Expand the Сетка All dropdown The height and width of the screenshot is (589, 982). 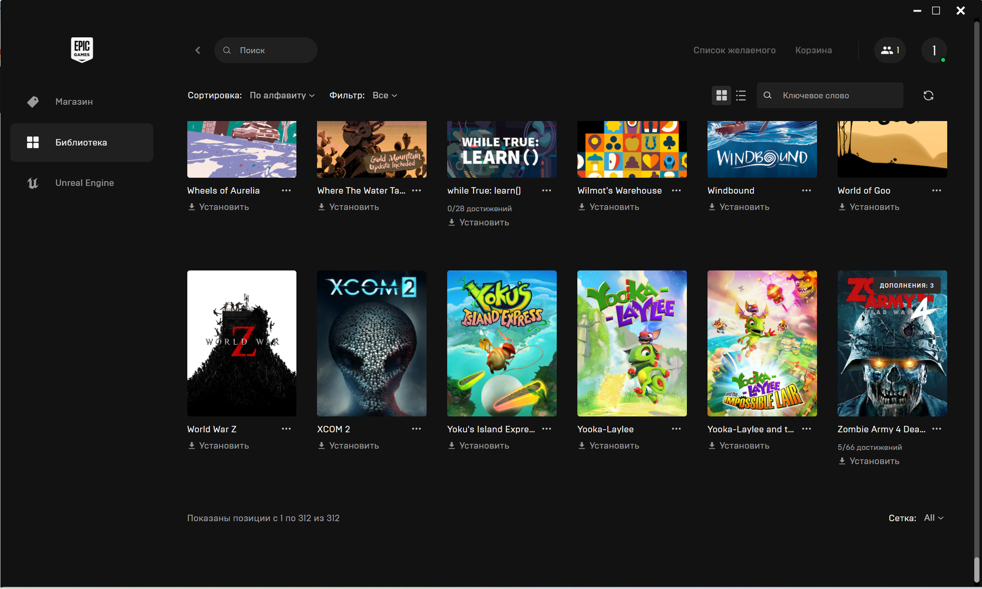(933, 518)
